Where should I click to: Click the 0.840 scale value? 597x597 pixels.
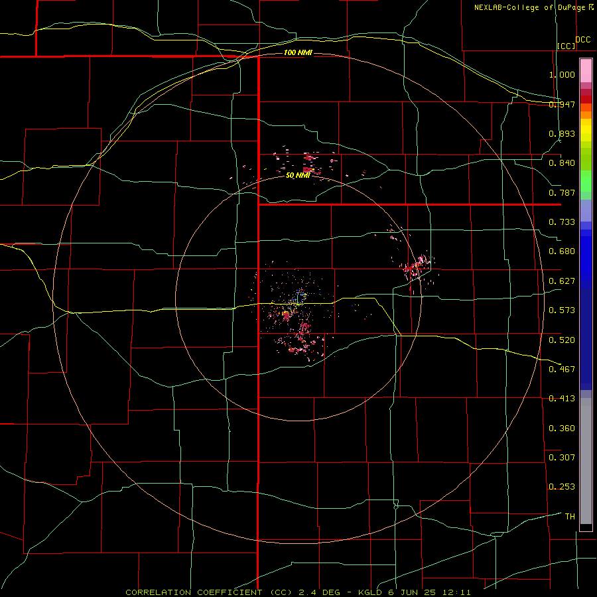(x=562, y=163)
